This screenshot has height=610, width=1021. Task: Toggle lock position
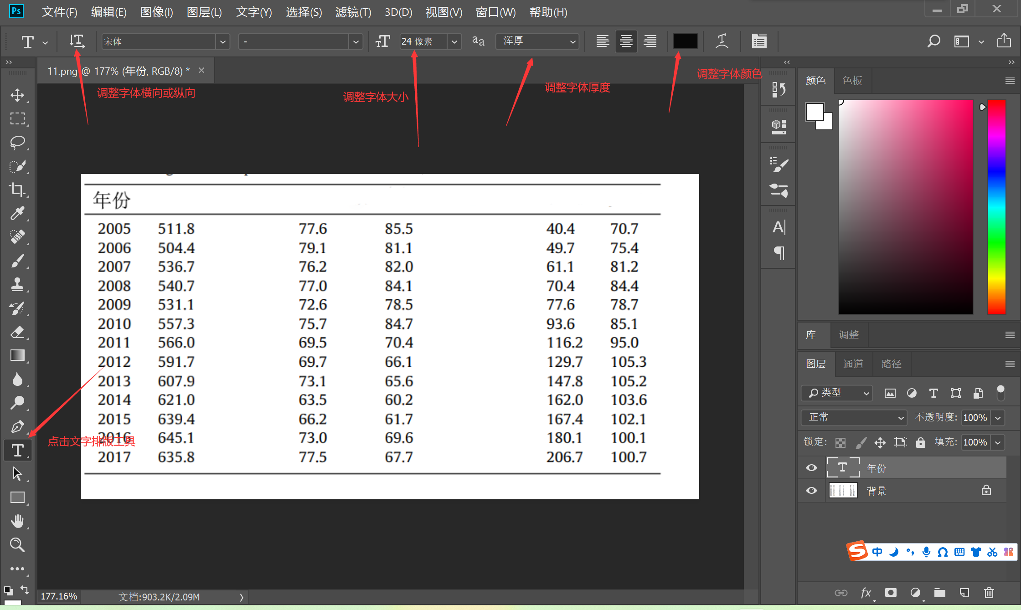(x=880, y=442)
